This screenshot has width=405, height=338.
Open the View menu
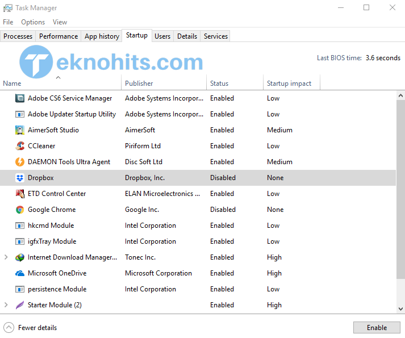tap(60, 22)
